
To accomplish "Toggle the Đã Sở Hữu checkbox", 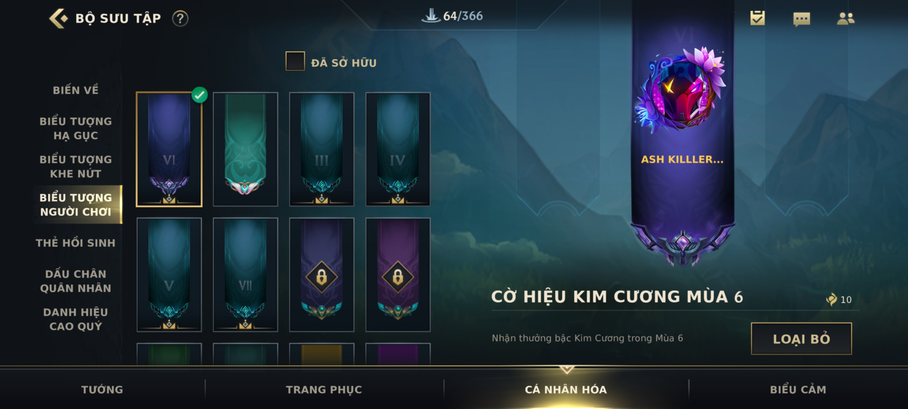I will click(x=295, y=61).
